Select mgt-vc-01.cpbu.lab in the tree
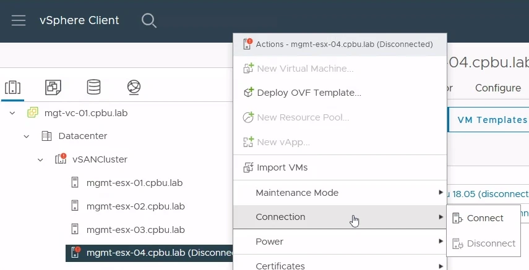529x270 pixels. tap(86, 113)
